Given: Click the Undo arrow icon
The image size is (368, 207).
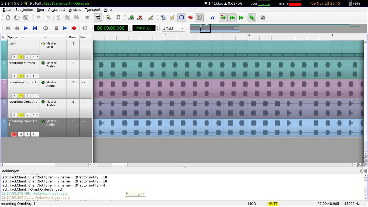Looking at the screenshot, I should pyautogui.click(x=39, y=18).
